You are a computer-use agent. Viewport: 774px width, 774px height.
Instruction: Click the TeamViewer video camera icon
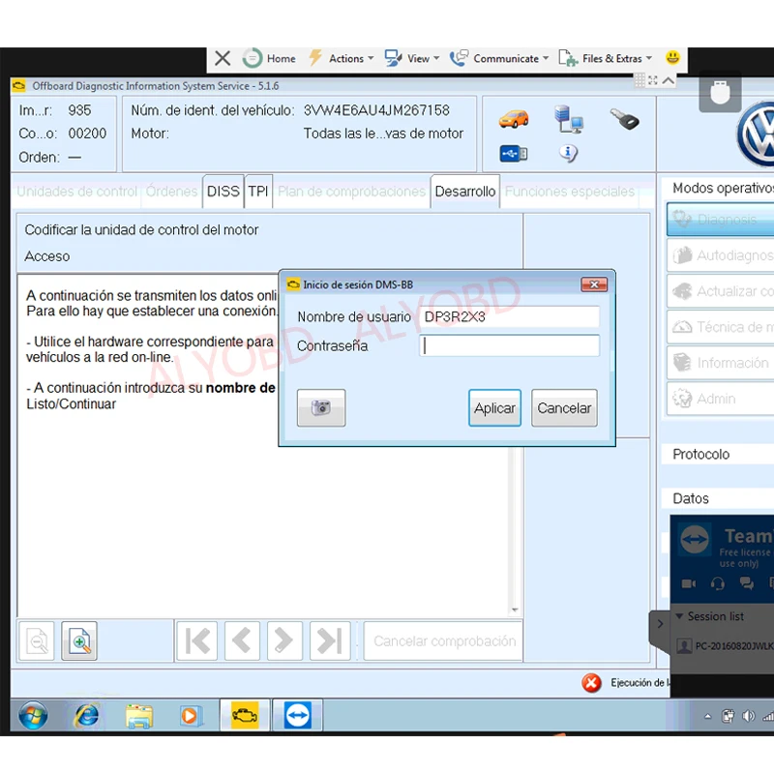[689, 584]
